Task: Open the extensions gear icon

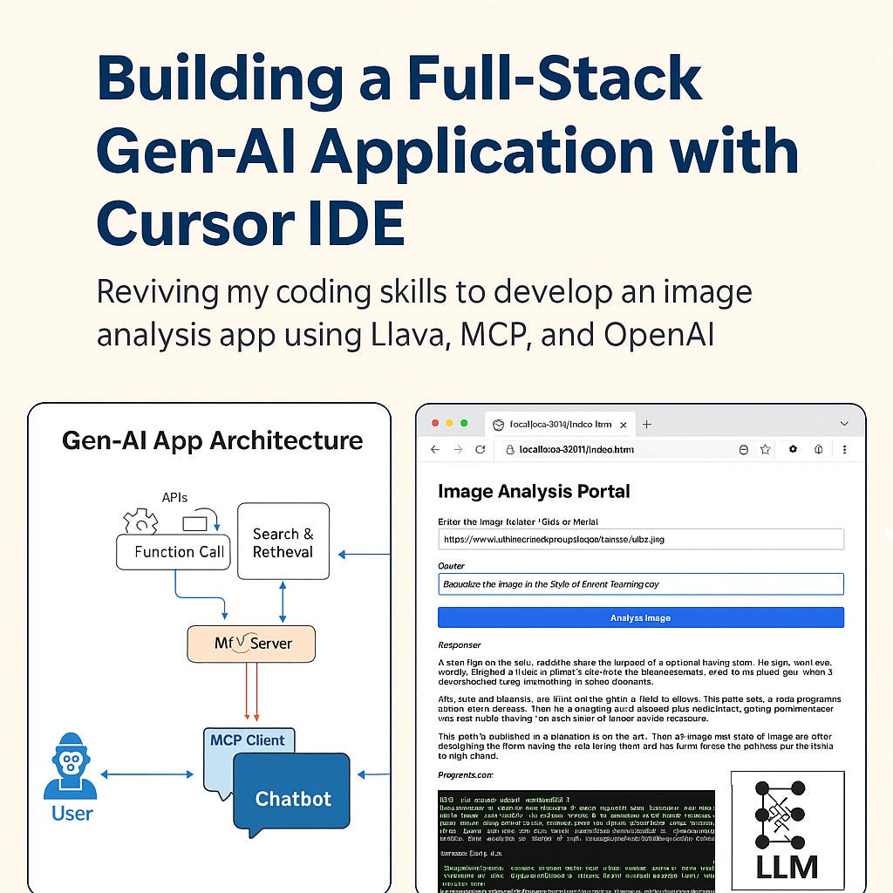Action: [793, 449]
